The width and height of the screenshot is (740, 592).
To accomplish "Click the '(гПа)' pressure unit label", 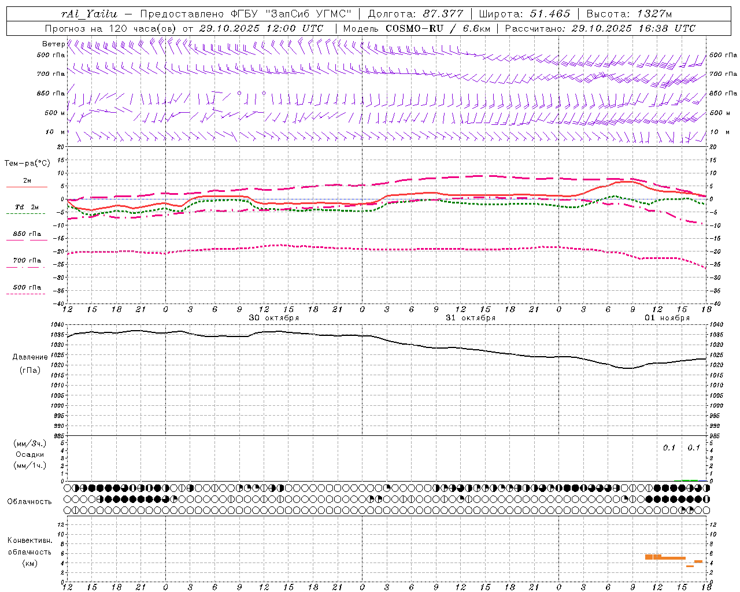I will click(x=30, y=371).
